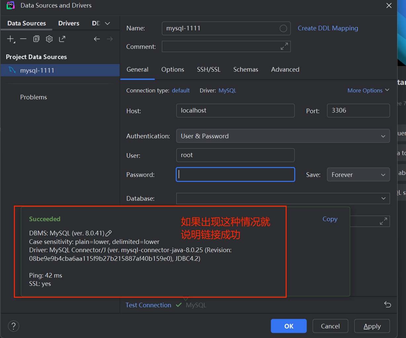The width and height of the screenshot is (406, 338).
Task: Add a new data source with plus icon
Action: [11, 39]
